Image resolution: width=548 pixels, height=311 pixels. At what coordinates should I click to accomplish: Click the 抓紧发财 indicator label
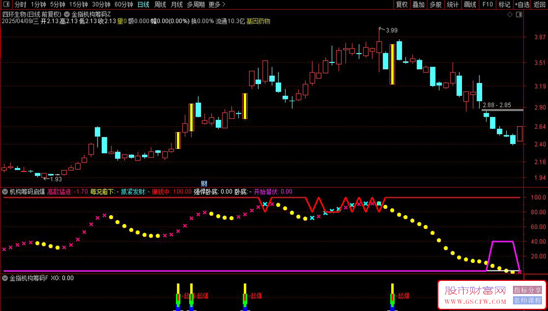point(135,192)
